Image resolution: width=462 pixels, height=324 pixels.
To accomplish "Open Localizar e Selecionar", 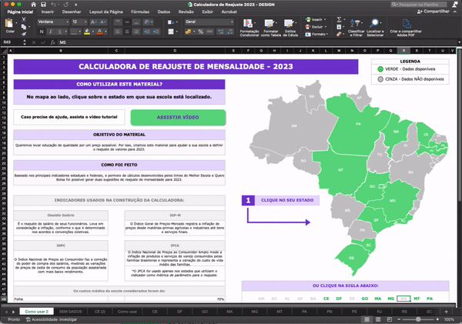I will (x=375, y=28).
